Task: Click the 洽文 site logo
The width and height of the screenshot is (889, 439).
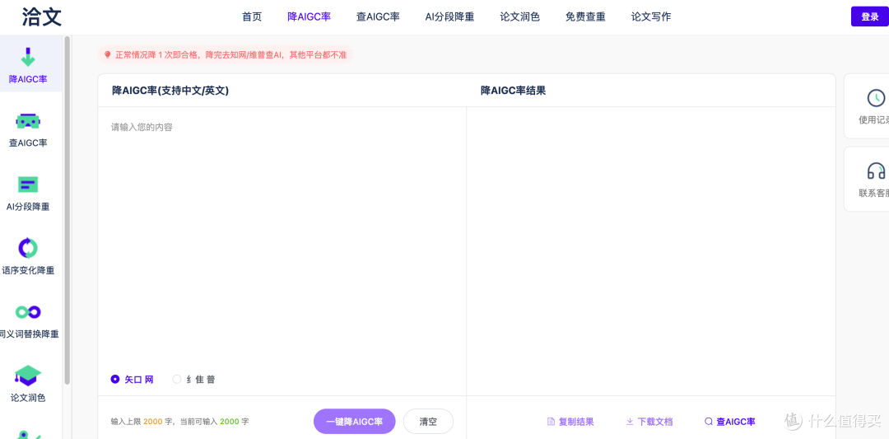Action: click(42, 17)
